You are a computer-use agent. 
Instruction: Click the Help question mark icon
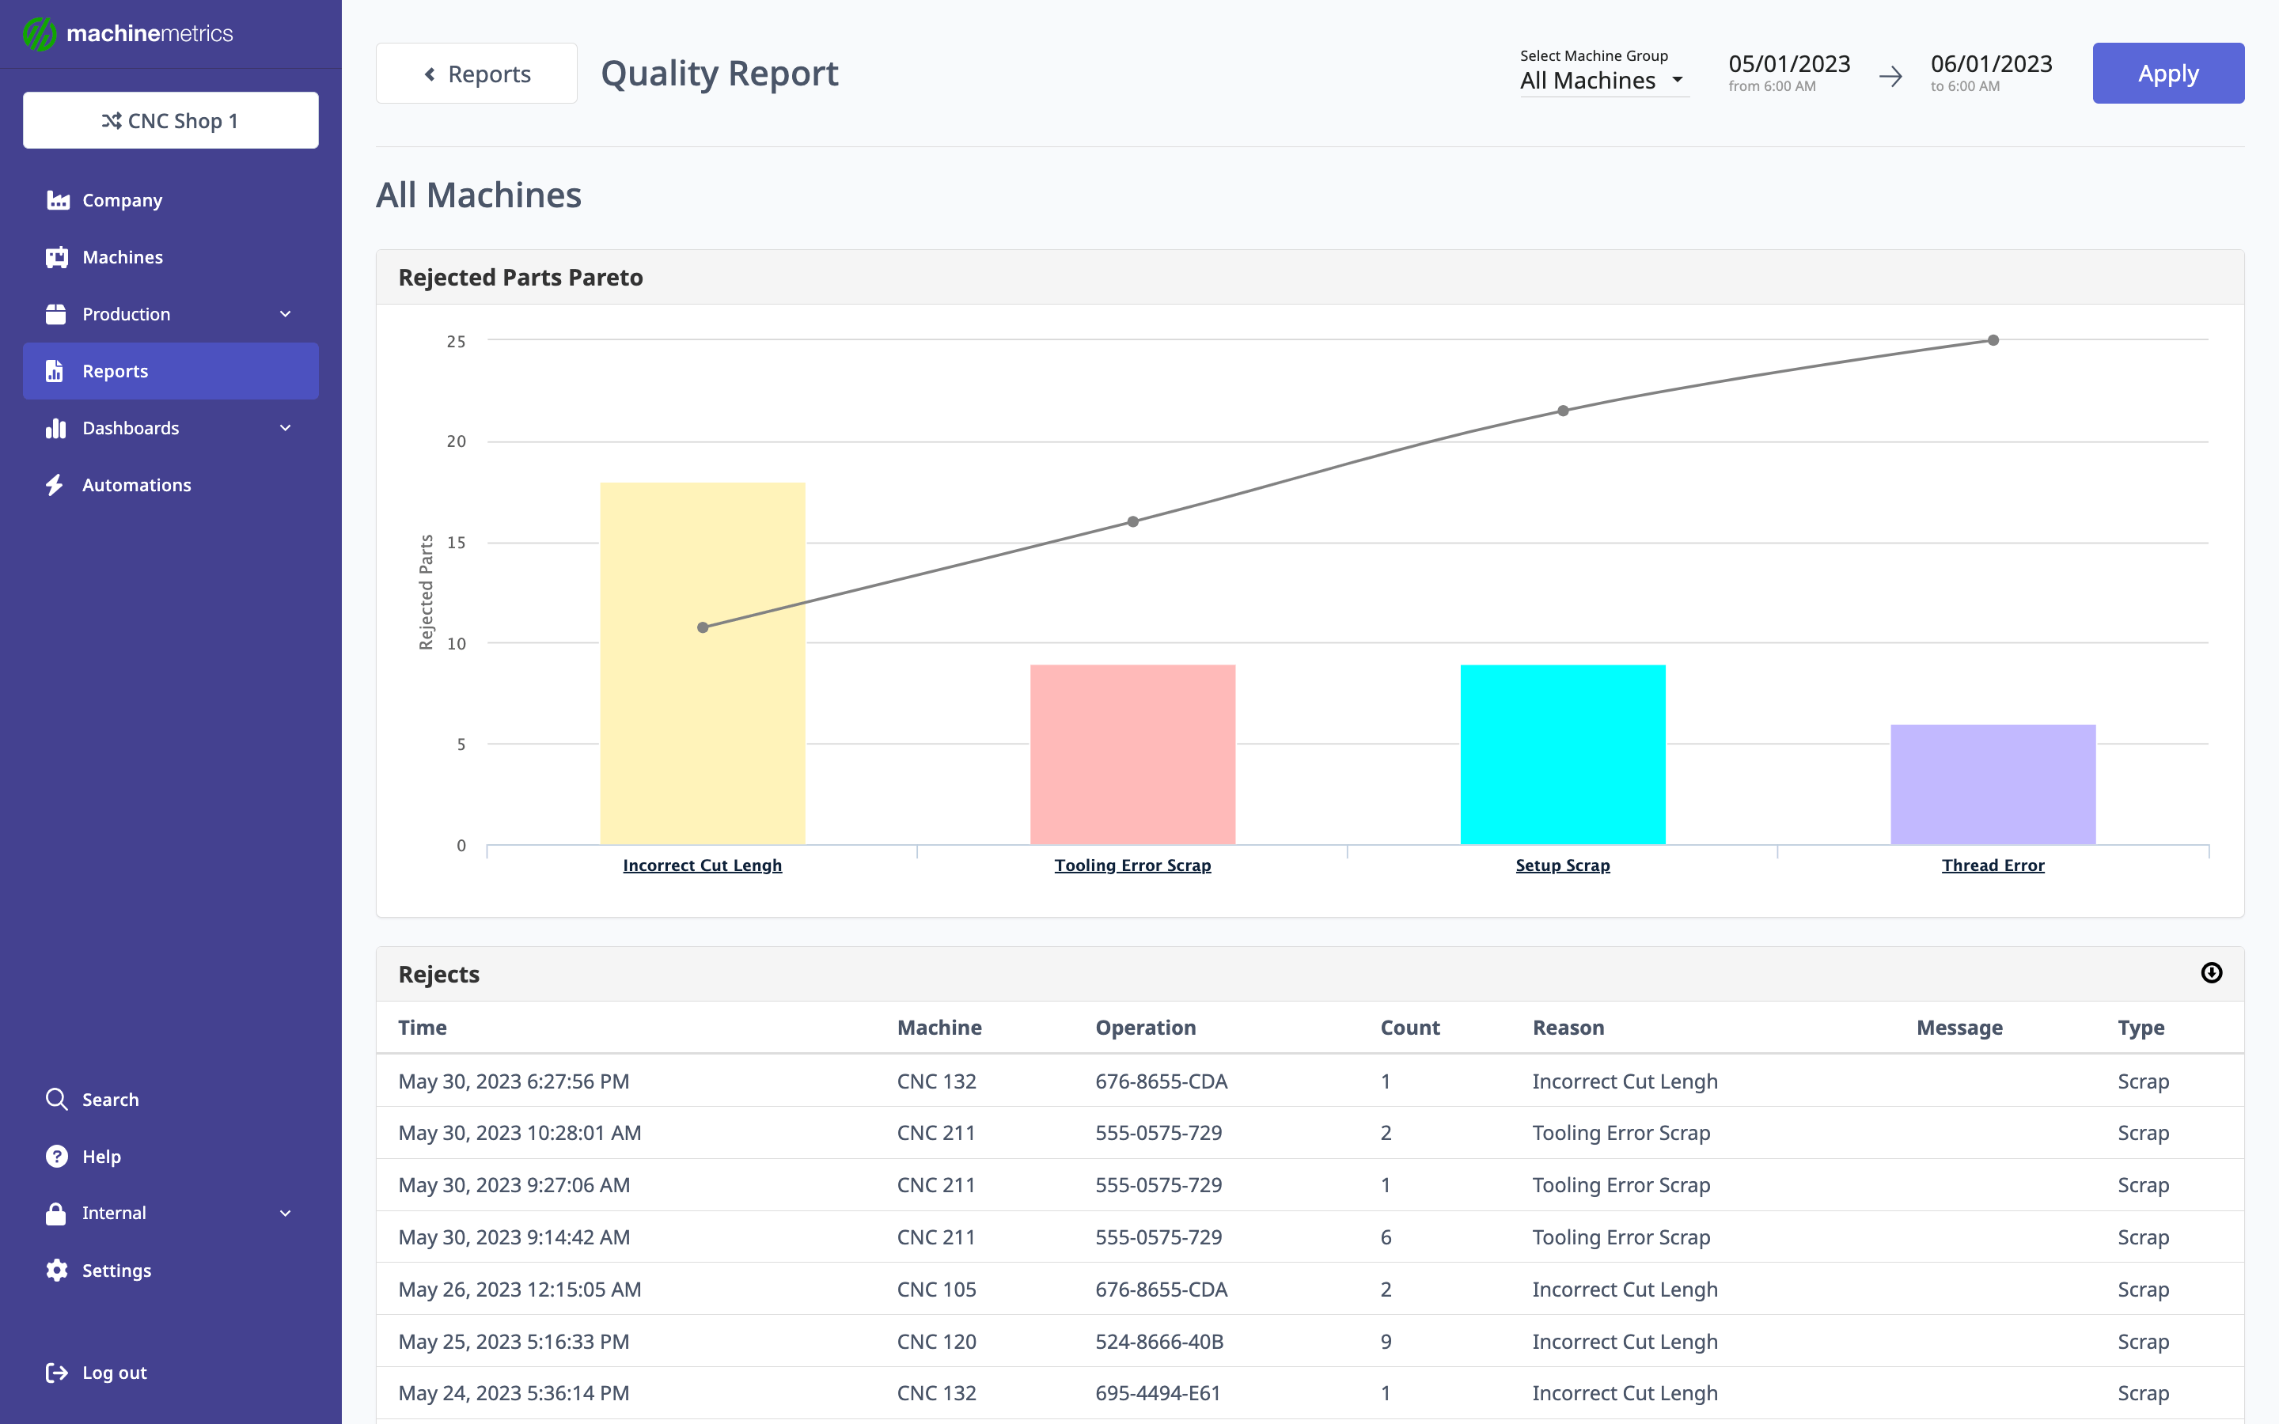point(56,1157)
